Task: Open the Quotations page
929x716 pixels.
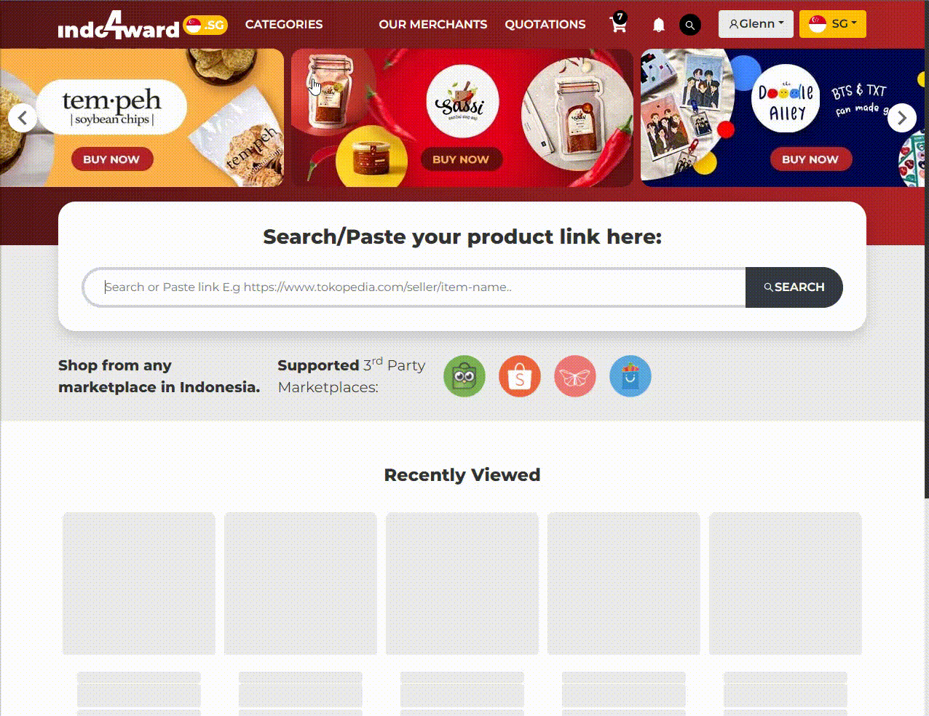Action: pyautogui.click(x=545, y=24)
